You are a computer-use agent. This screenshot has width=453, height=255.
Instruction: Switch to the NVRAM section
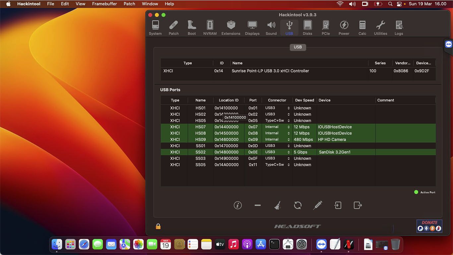[210, 28]
